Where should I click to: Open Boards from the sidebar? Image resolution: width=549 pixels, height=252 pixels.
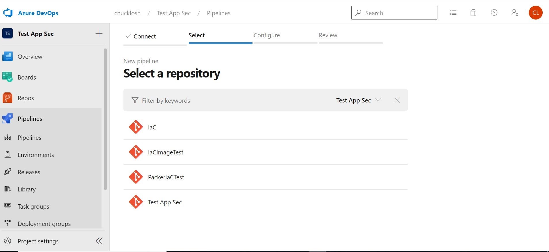point(27,77)
